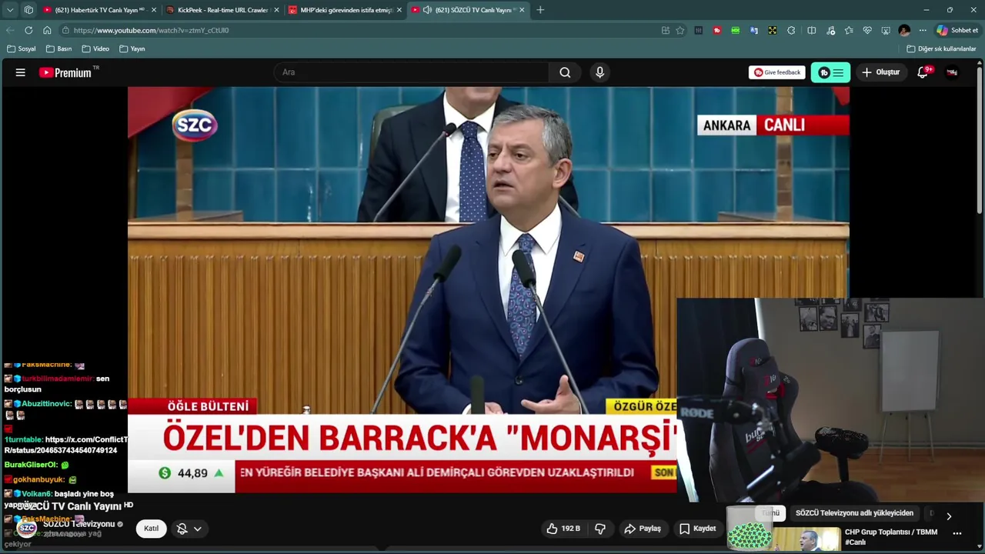Open Copilot Sohbet et button

tap(958, 30)
